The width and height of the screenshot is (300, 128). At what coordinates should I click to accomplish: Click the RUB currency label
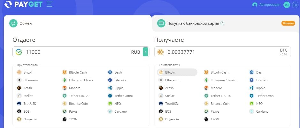tap(136, 52)
